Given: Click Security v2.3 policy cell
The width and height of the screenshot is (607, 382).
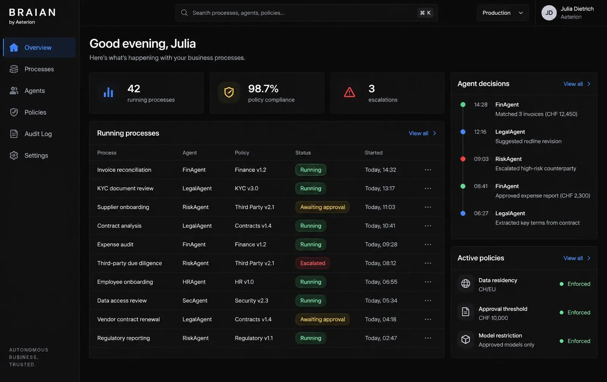Looking at the screenshot, I should 252,301.
